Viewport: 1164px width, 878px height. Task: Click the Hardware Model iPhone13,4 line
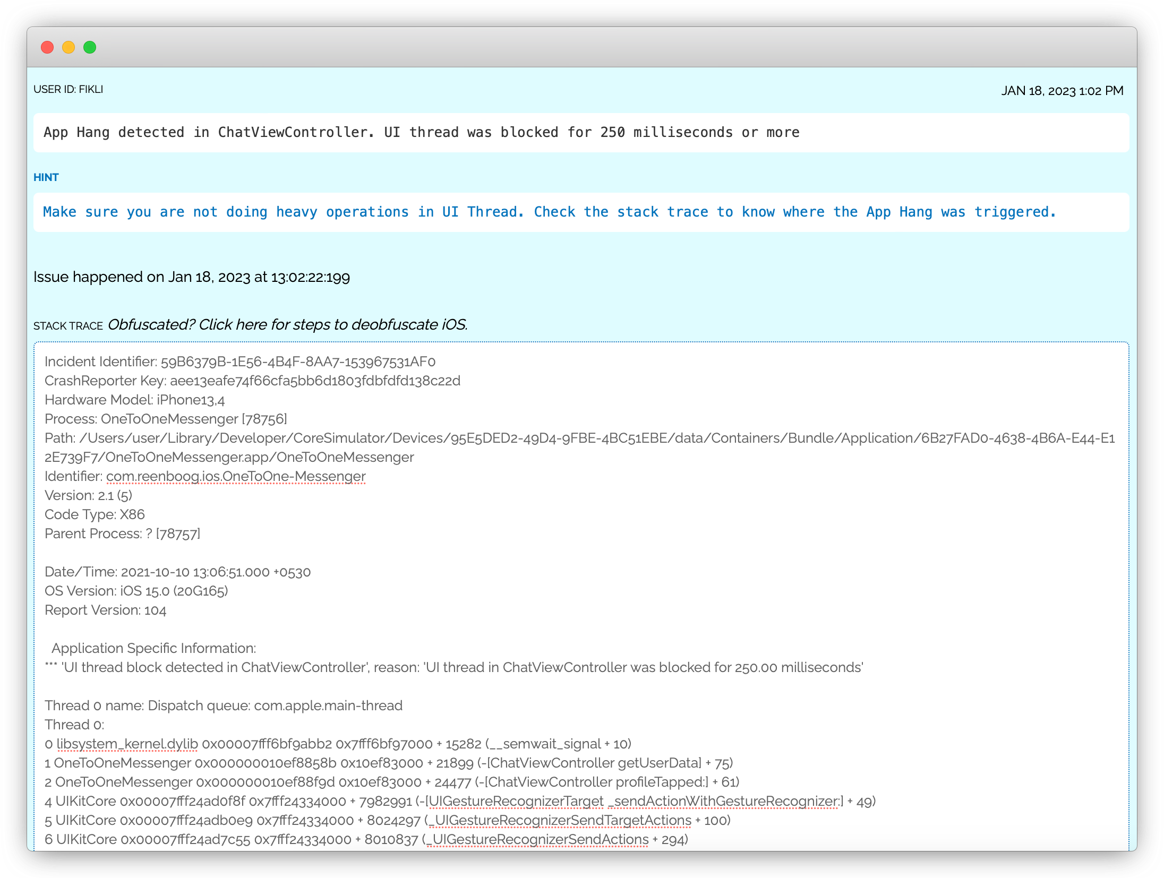point(134,400)
